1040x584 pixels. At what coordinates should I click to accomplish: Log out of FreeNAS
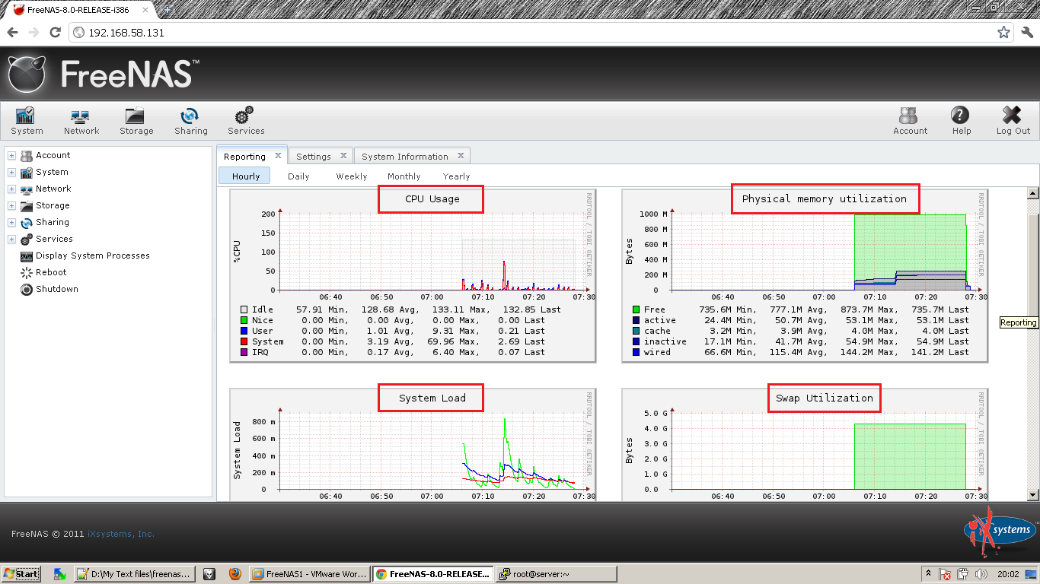click(x=1012, y=121)
